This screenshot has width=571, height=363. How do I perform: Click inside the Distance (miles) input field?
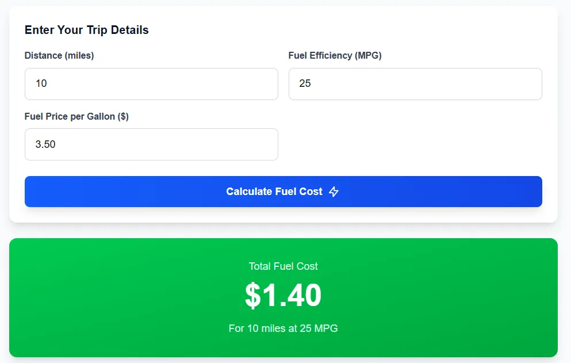point(151,83)
